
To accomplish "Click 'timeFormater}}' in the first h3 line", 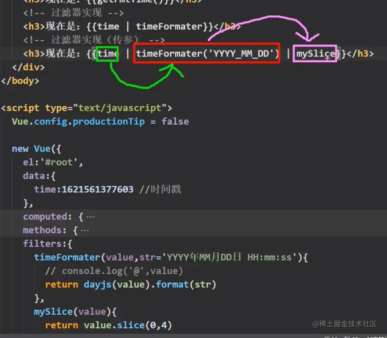I will point(175,26).
